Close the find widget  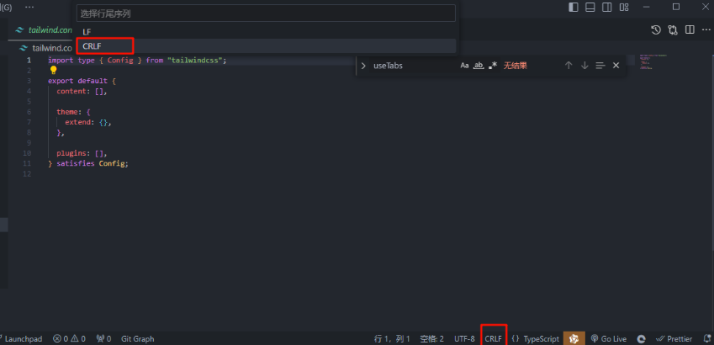click(x=616, y=66)
